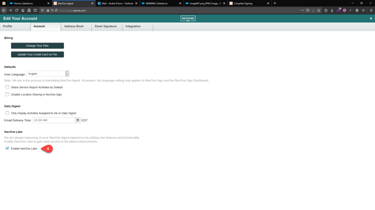Open a new browser tab with the plus icon

click(275, 3)
